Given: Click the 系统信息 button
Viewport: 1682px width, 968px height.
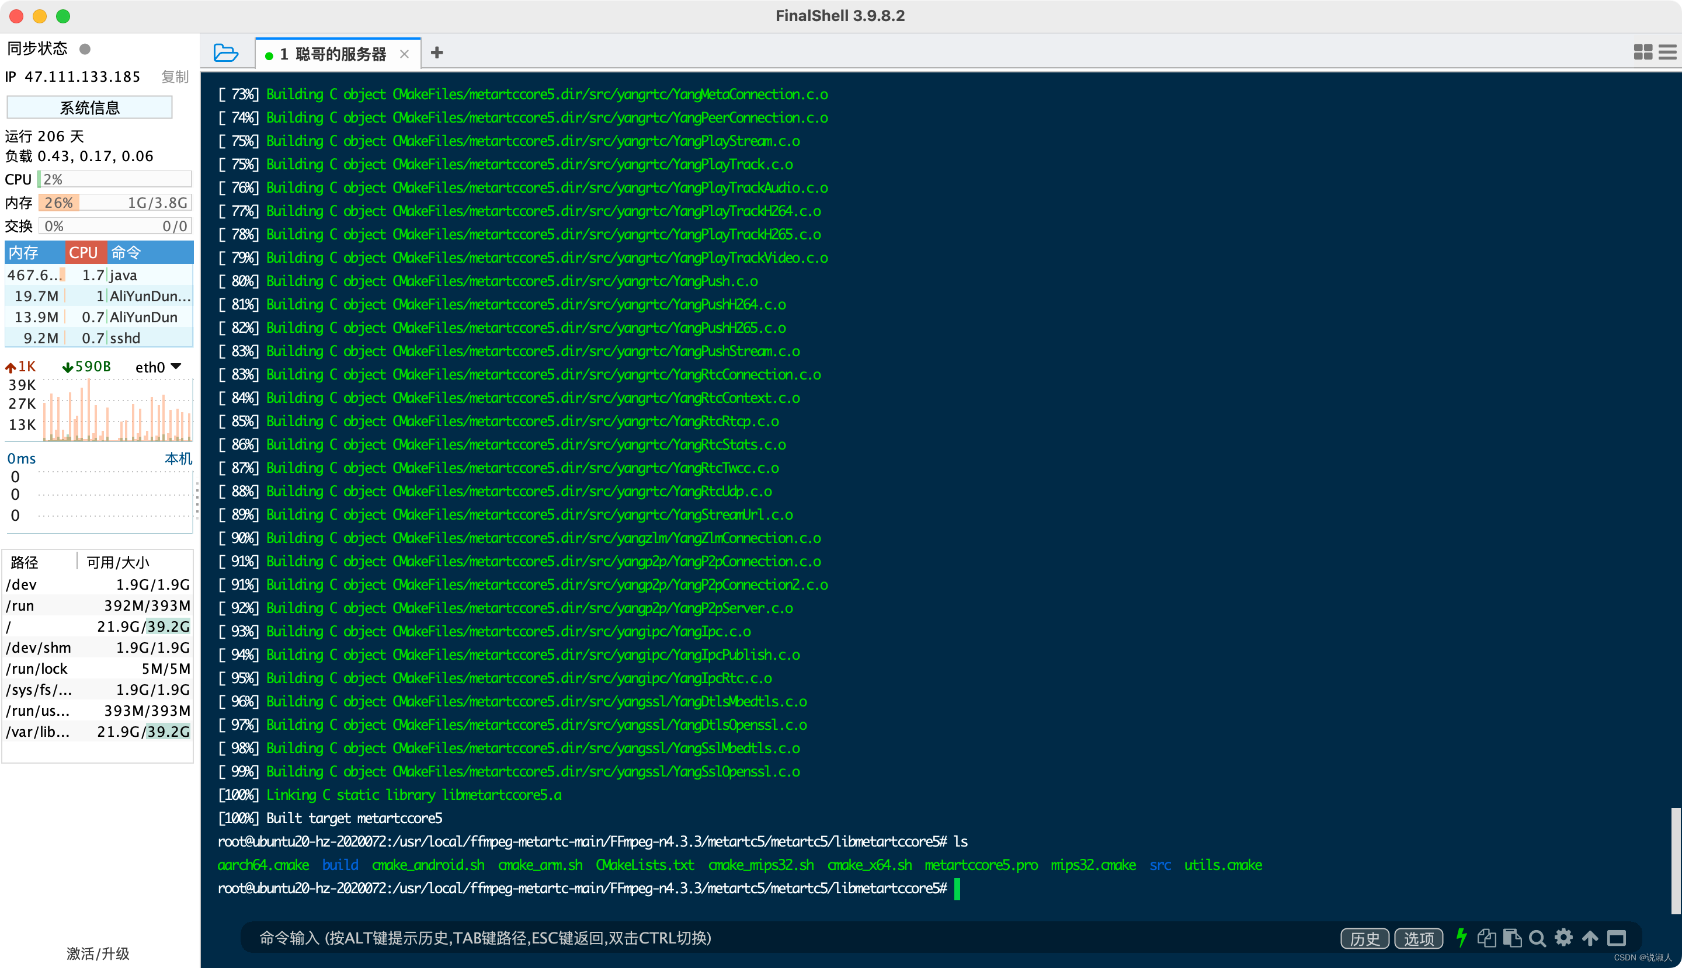Looking at the screenshot, I should (90, 107).
